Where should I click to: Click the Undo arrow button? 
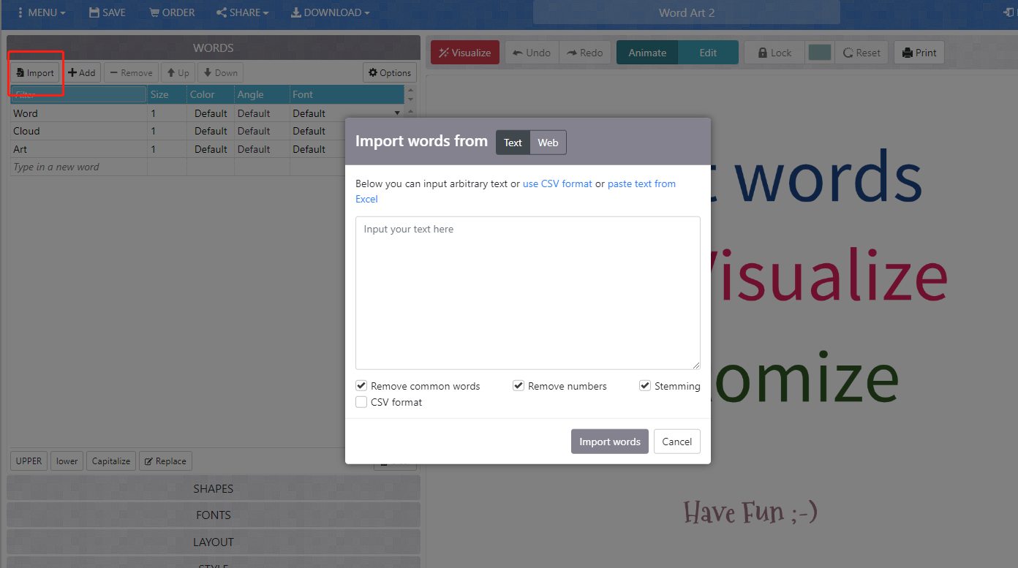[532, 53]
